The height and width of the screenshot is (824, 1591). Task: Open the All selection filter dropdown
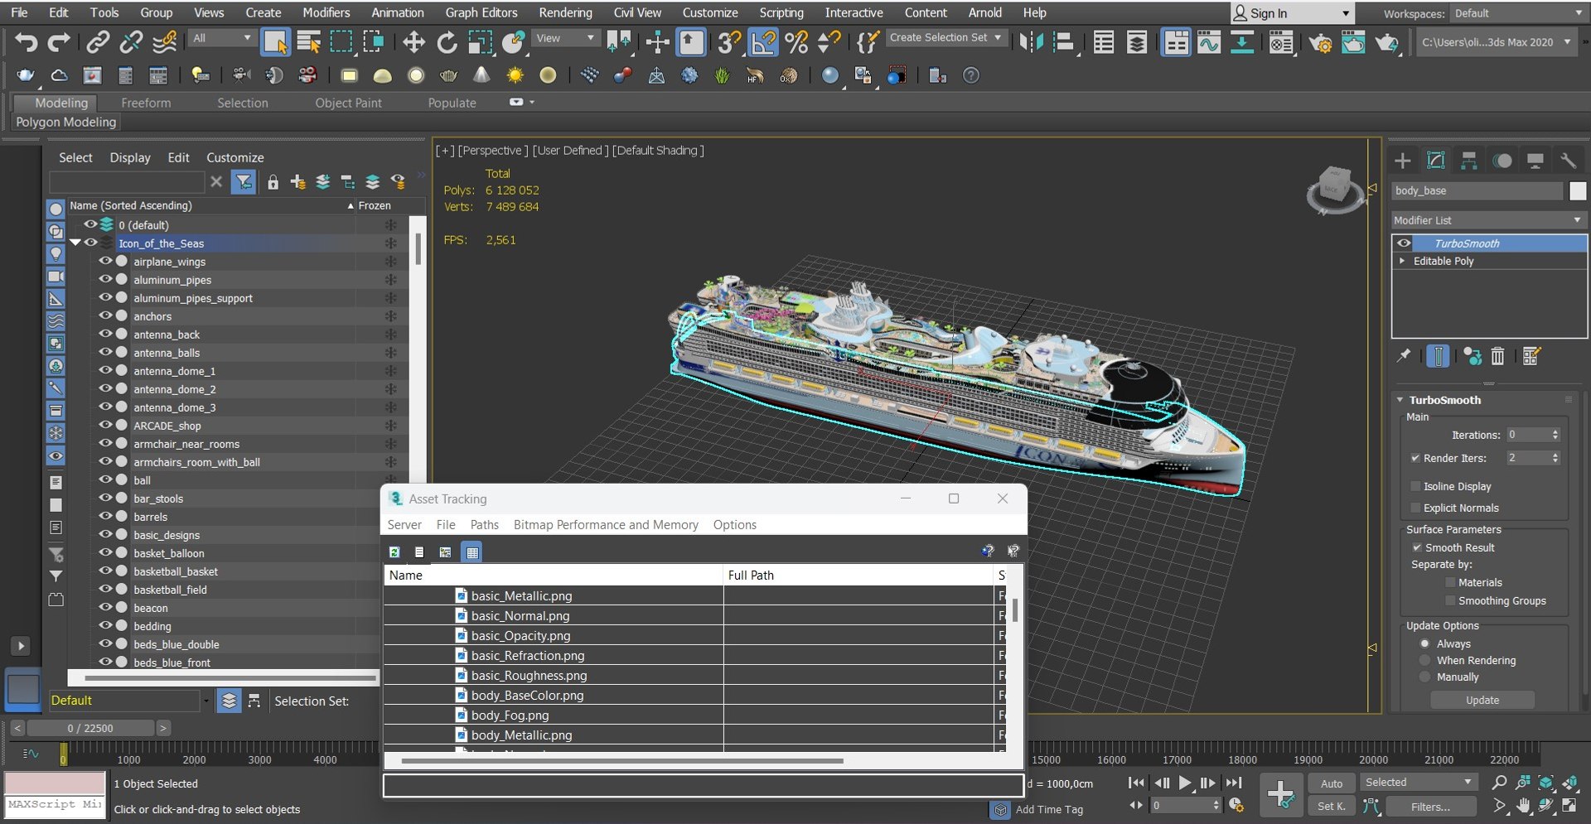point(221,38)
